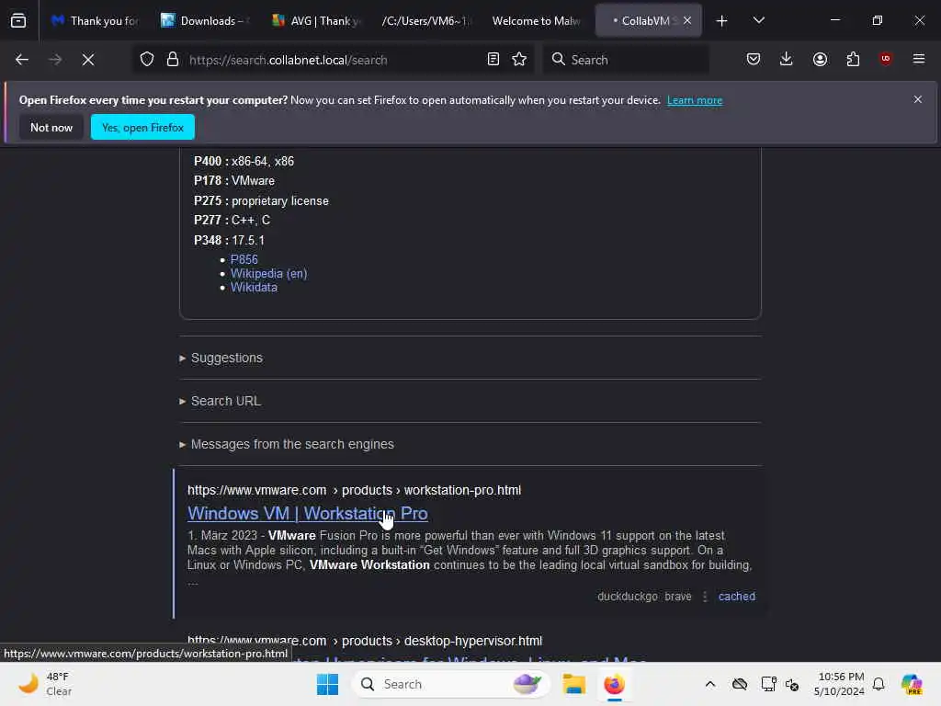Screen dimensions: 941x706
Task: Open network status tray icon
Action: point(769,684)
